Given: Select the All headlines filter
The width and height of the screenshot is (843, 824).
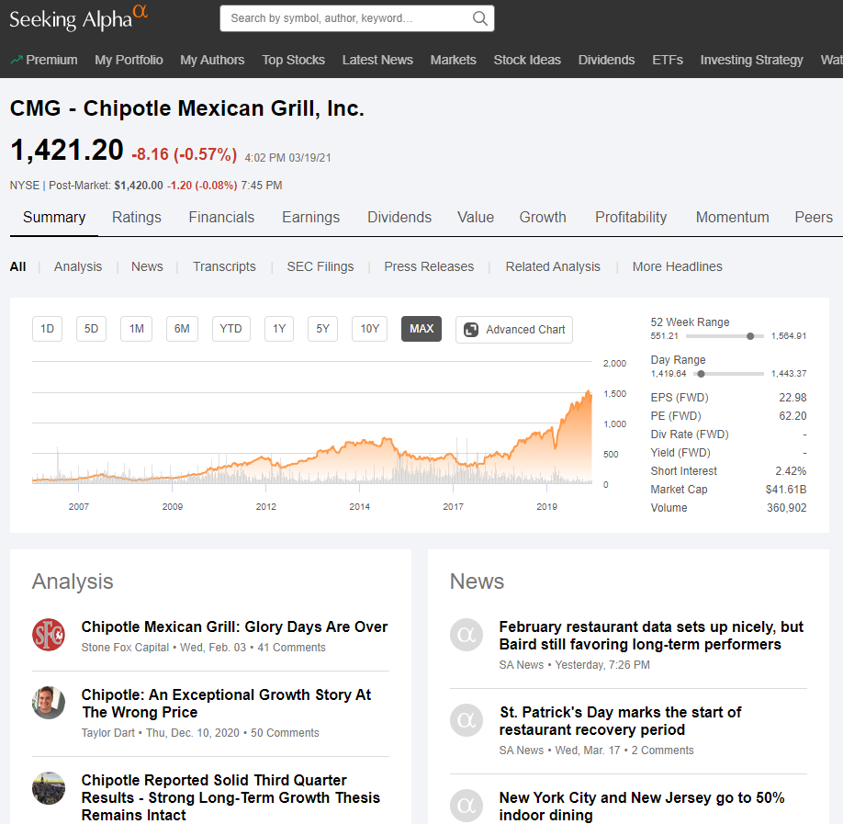Looking at the screenshot, I should [17, 266].
